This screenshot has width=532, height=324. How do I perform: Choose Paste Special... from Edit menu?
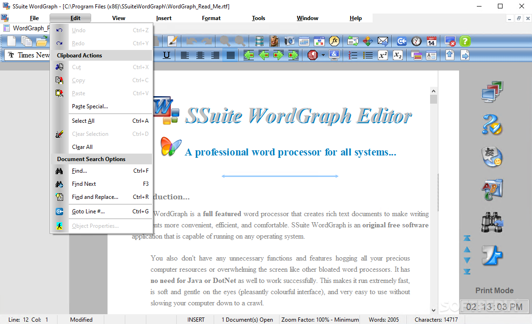coord(102,106)
